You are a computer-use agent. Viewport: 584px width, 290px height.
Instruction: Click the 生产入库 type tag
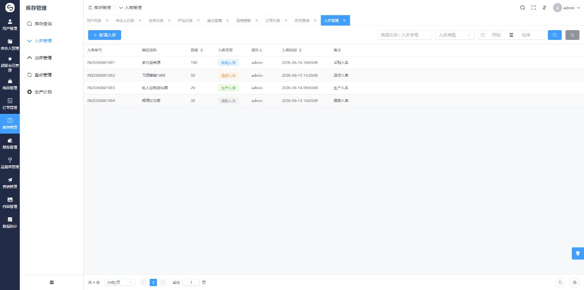[228, 88]
